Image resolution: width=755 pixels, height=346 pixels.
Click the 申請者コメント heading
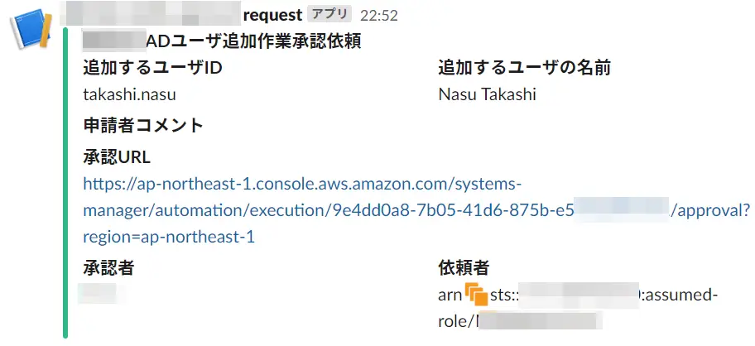tap(143, 126)
